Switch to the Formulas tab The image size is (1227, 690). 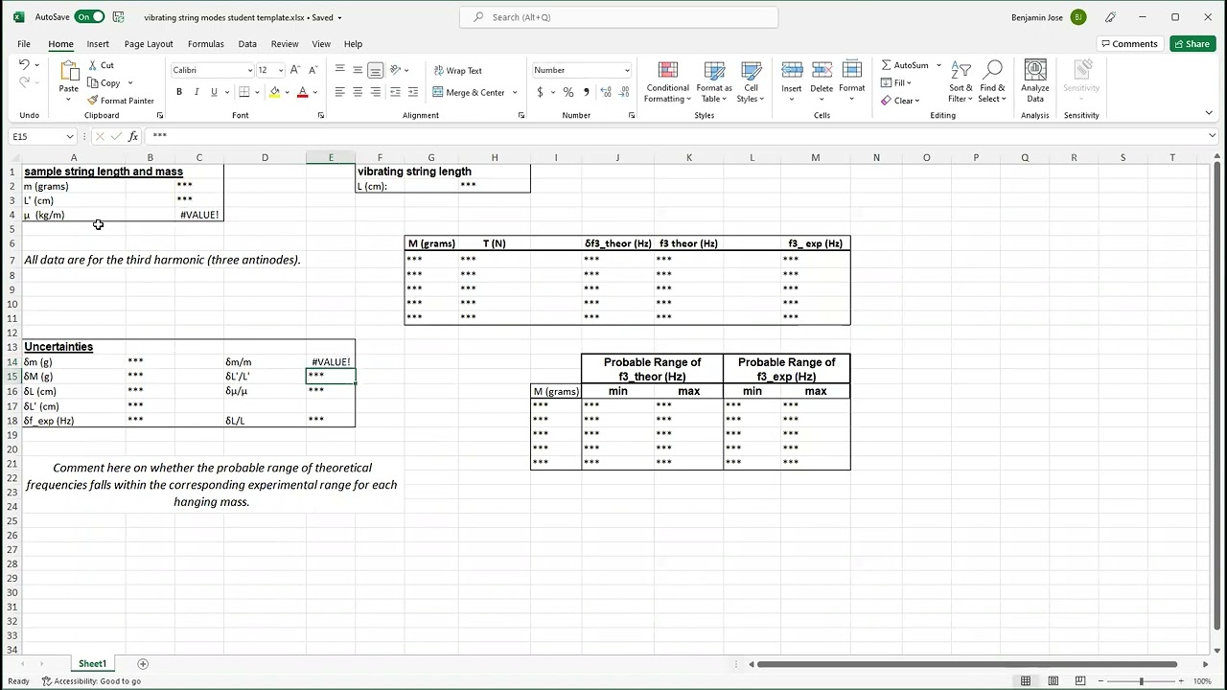[205, 44]
